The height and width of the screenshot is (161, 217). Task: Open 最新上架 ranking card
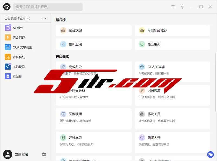pyautogui.click(x=94, y=44)
